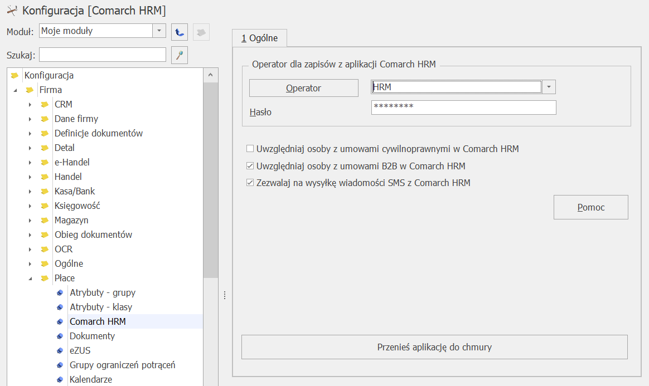649x386 pixels.
Task: Expand the Dane firmy tree node
Action: click(x=30, y=119)
